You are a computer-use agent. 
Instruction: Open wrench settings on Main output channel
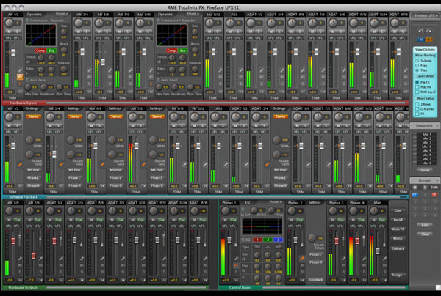384,259
